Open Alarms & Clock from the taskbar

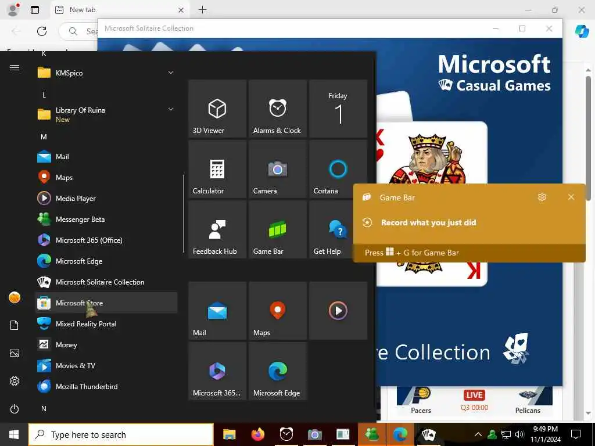286,434
